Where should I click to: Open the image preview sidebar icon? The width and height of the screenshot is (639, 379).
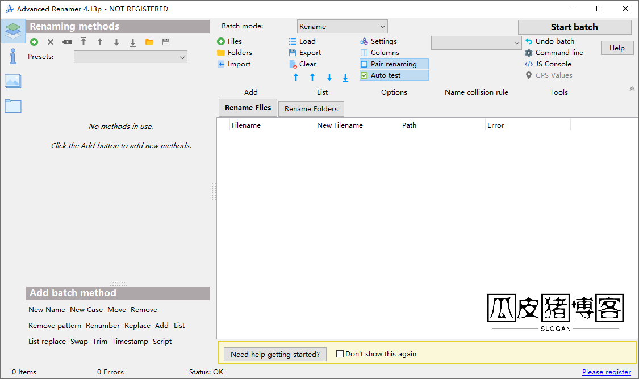13,81
